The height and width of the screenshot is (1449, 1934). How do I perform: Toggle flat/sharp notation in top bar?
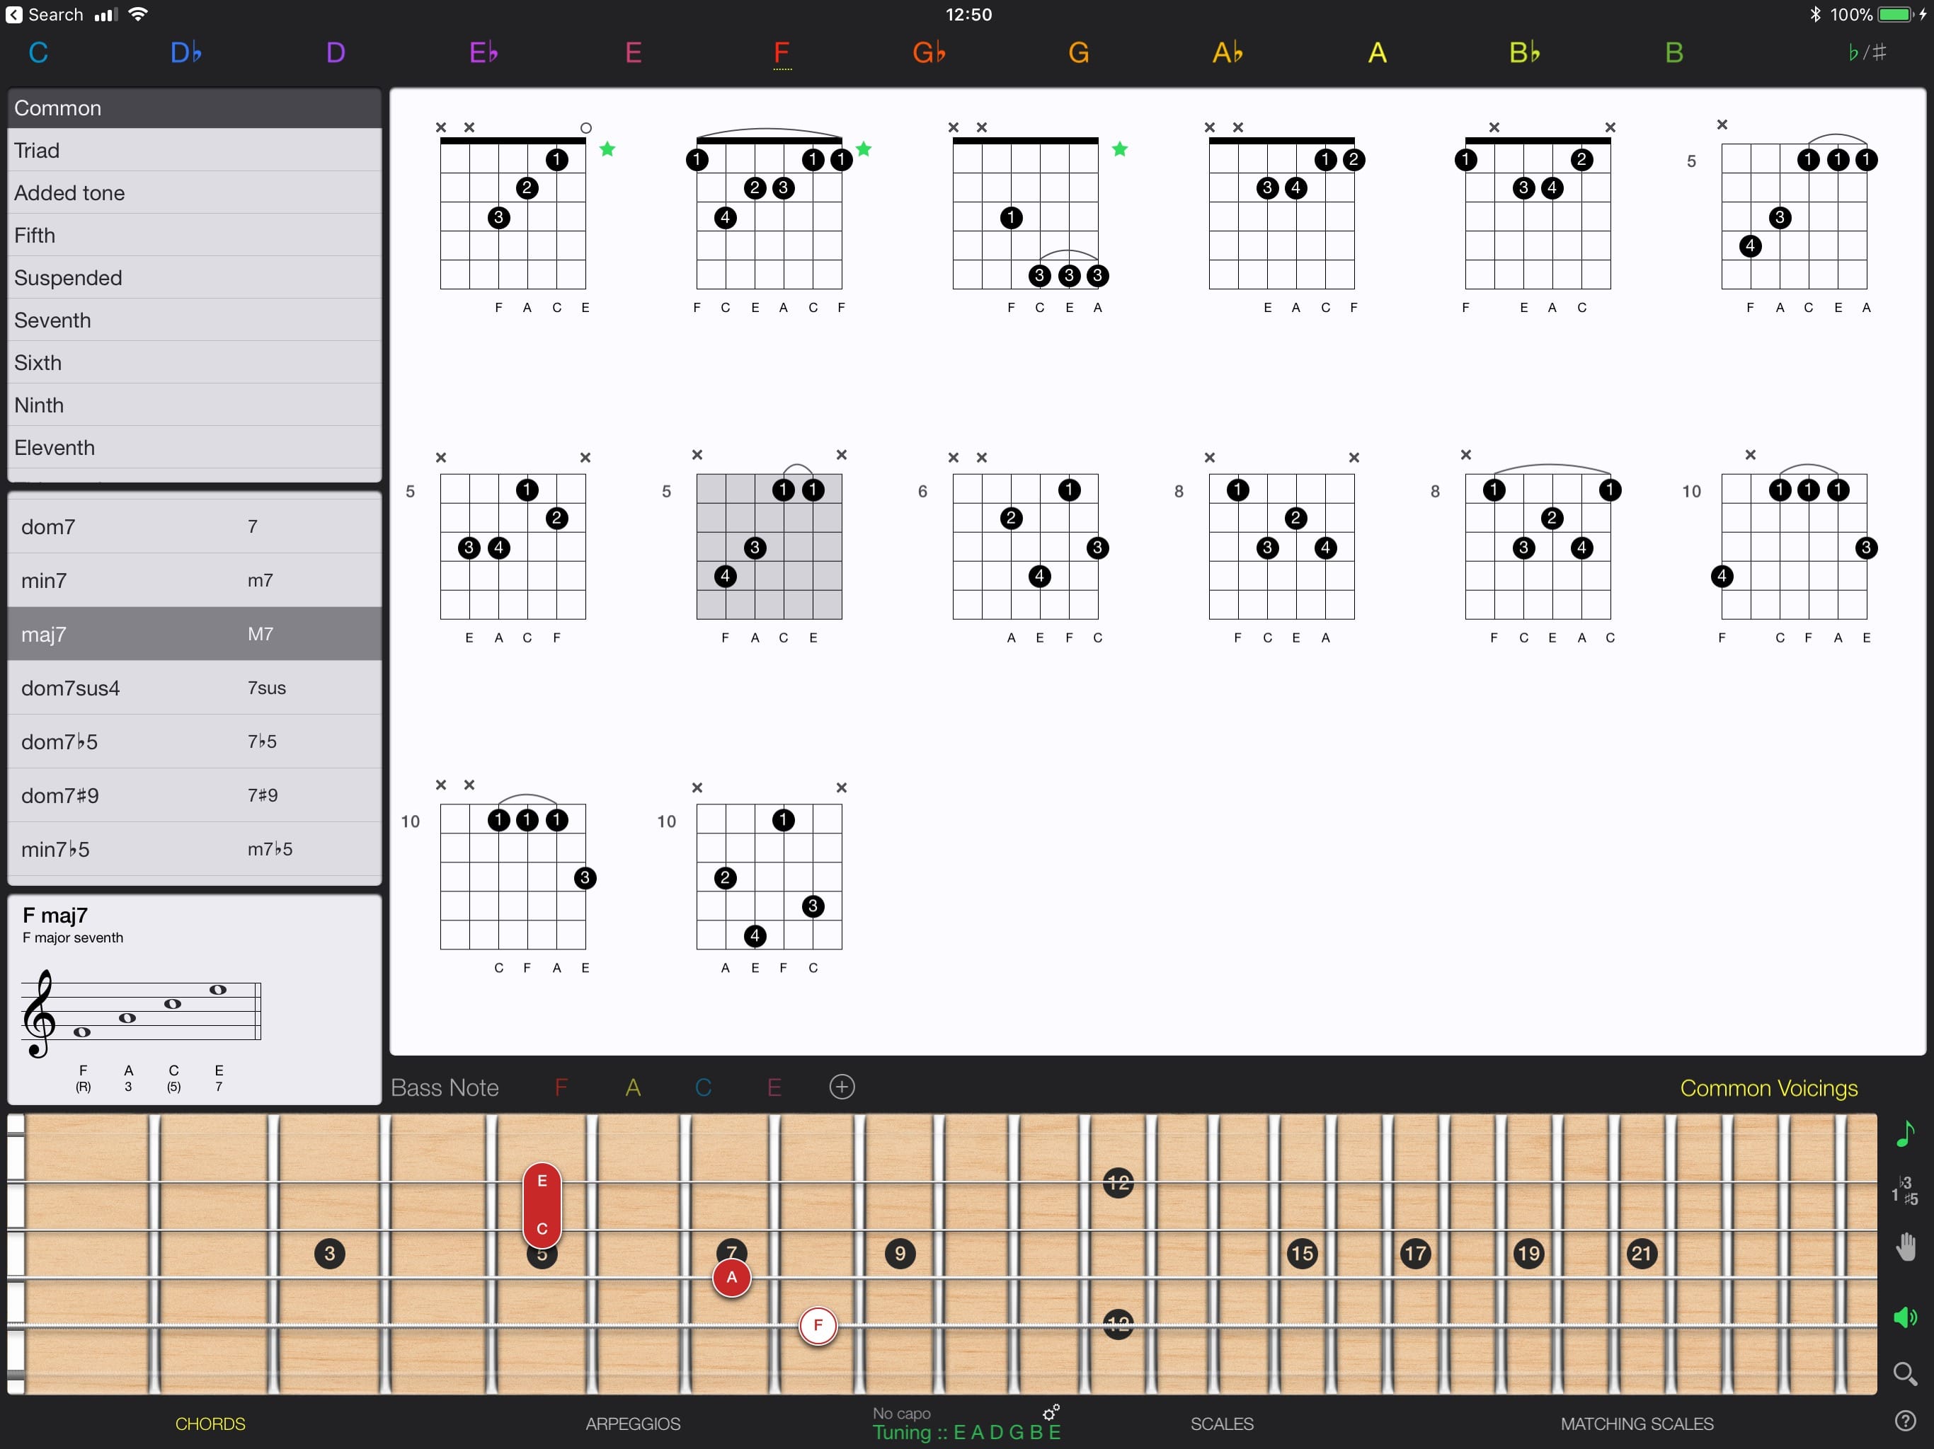[x=1866, y=52]
